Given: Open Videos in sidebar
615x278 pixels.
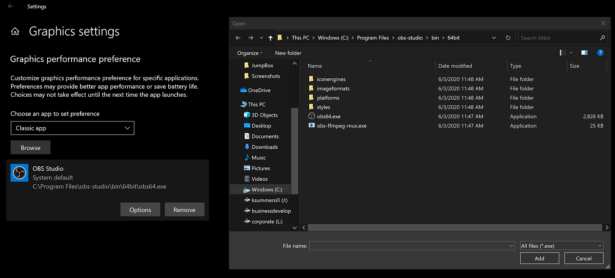Looking at the screenshot, I should pos(255,179).
